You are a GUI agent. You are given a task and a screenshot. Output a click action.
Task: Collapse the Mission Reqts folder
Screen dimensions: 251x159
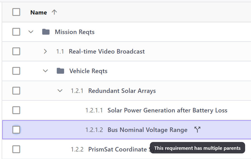pyautogui.click(x=31, y=32)
